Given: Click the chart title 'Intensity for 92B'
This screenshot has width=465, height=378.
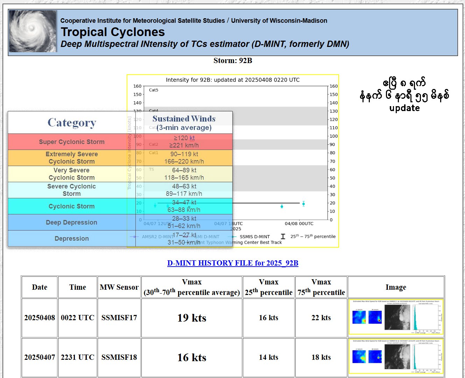Looking at the screenshot, I should 233,80.
